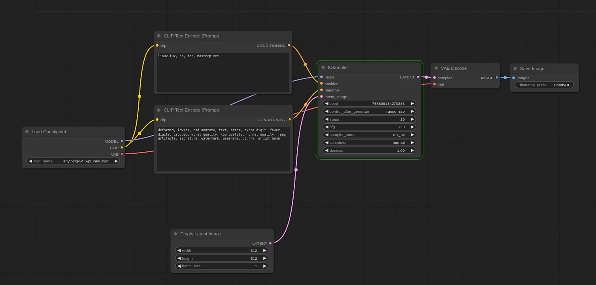Collapse the Load Checkpoint node dot

[x=27, y=132]
